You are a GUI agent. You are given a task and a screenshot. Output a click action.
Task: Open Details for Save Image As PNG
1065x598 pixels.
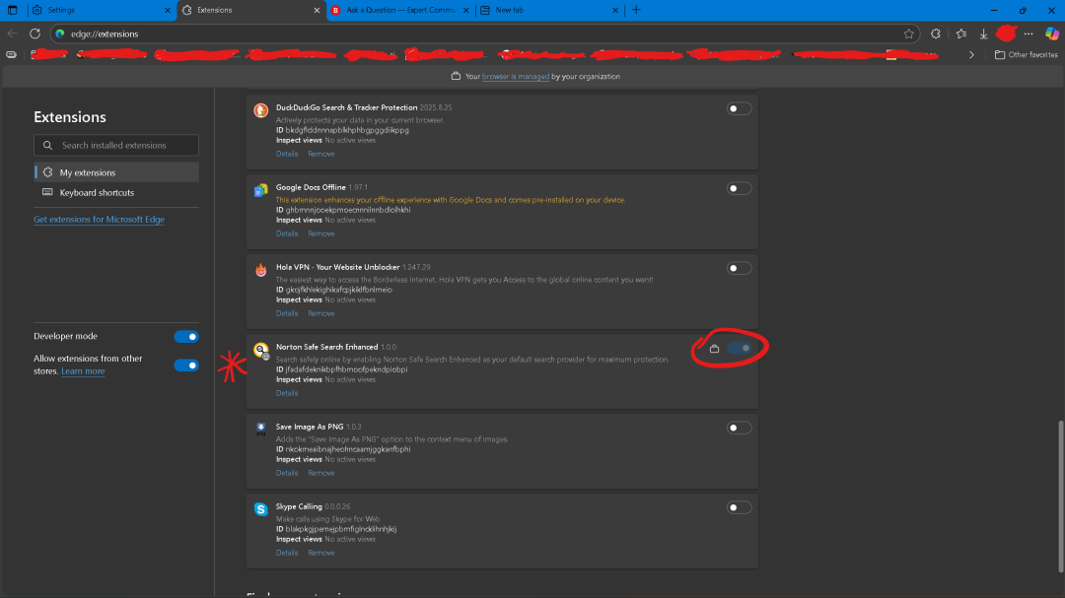[287, 473]
